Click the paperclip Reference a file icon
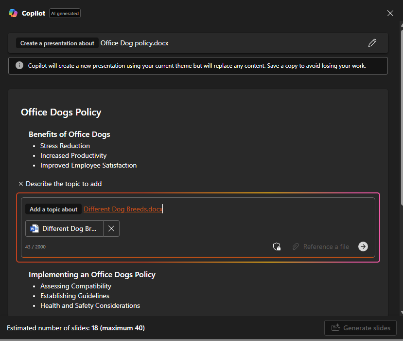 coord(296,246)
